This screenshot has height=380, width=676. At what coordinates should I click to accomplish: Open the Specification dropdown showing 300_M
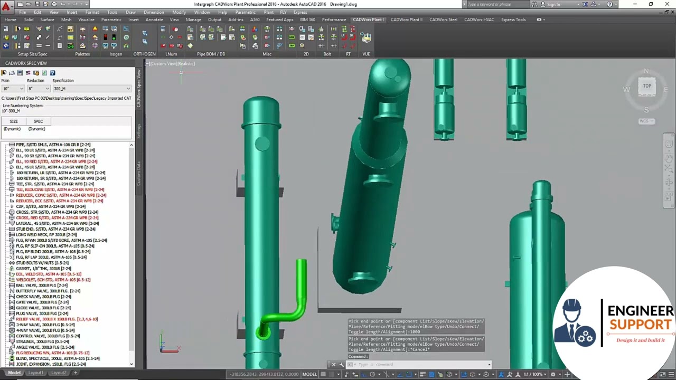click(91, 89)
